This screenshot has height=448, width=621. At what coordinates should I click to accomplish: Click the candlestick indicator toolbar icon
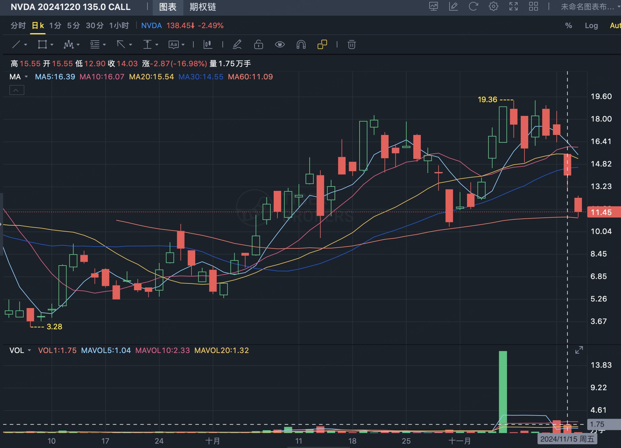[x=208, y=45]
